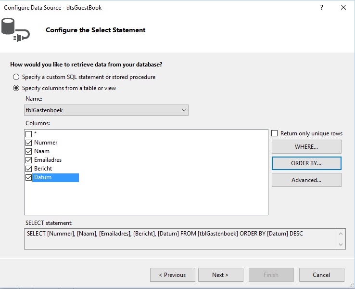Open the ORDER BY dialog
The height and width of the screenshot is (289, 355).
coord(306,163)
